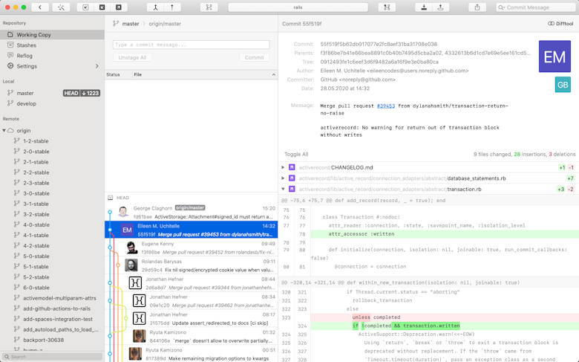Select remote branch 6-0-stable
579x362 pixels.
point(36,288)
